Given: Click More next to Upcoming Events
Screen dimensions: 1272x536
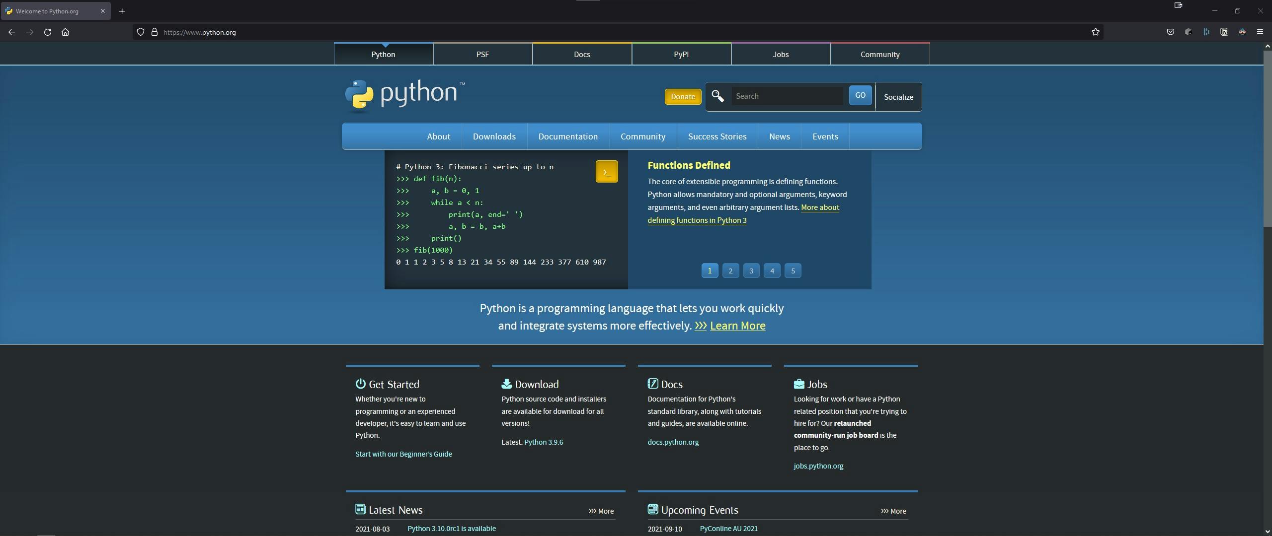Looking at the screenshot, I should pos(893,511).
